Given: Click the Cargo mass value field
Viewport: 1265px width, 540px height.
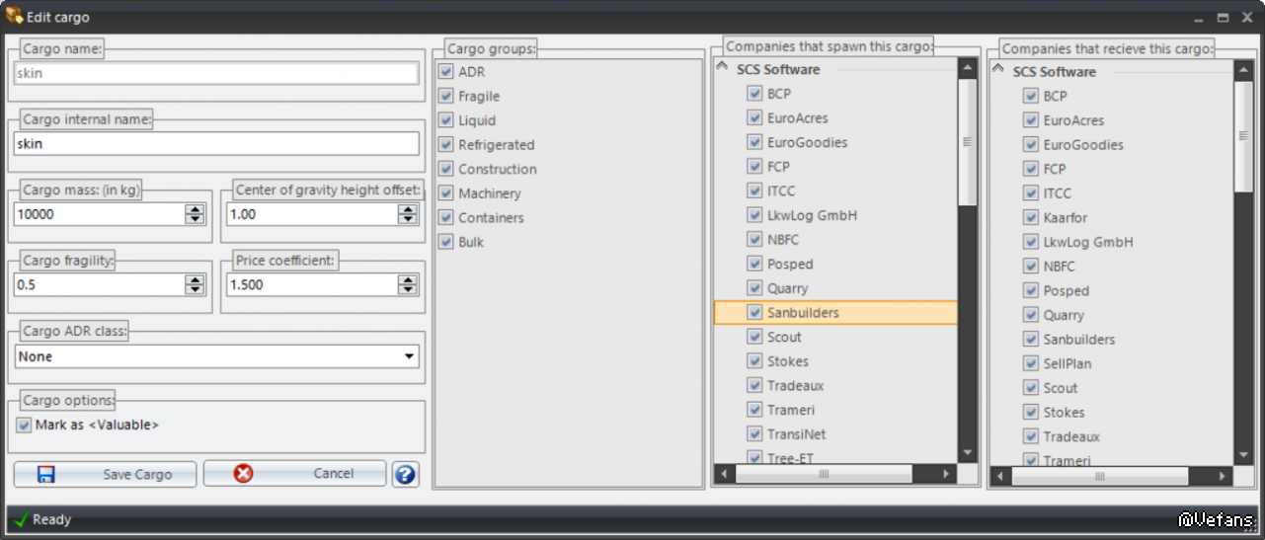Looking at the screenshot, I should (100, 214).
